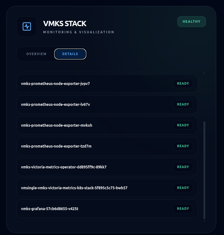Switch to the Overview tab
The width and height of the screenshot is (224, 235).
[x=36, y=54]
